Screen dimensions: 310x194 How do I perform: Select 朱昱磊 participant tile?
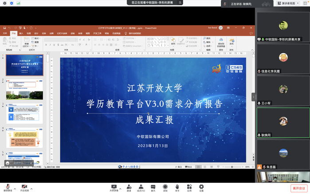(283, 154)
